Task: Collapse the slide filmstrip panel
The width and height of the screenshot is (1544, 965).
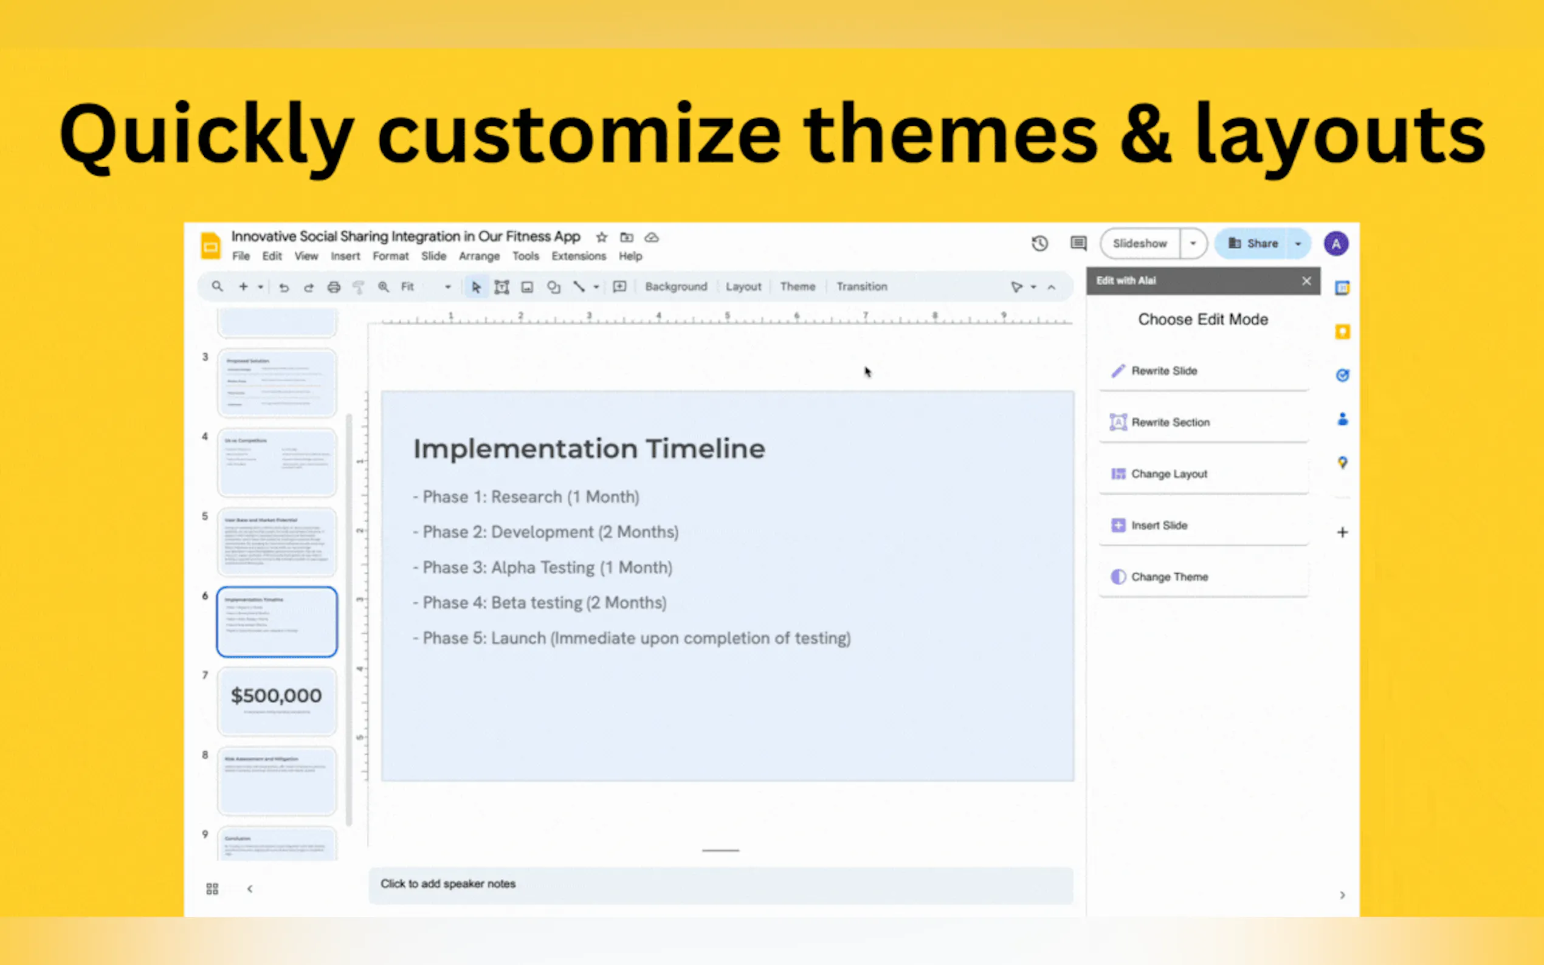Action: (250, 888)
